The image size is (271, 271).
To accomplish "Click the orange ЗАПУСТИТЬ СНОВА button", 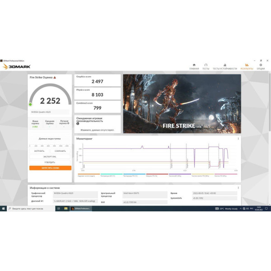I will point(50,168).
